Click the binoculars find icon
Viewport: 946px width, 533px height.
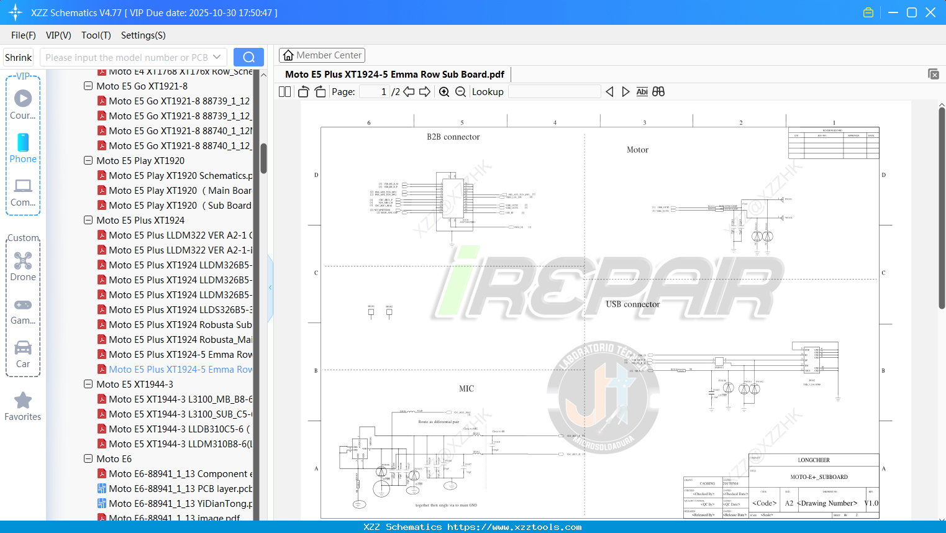(658, 91)
